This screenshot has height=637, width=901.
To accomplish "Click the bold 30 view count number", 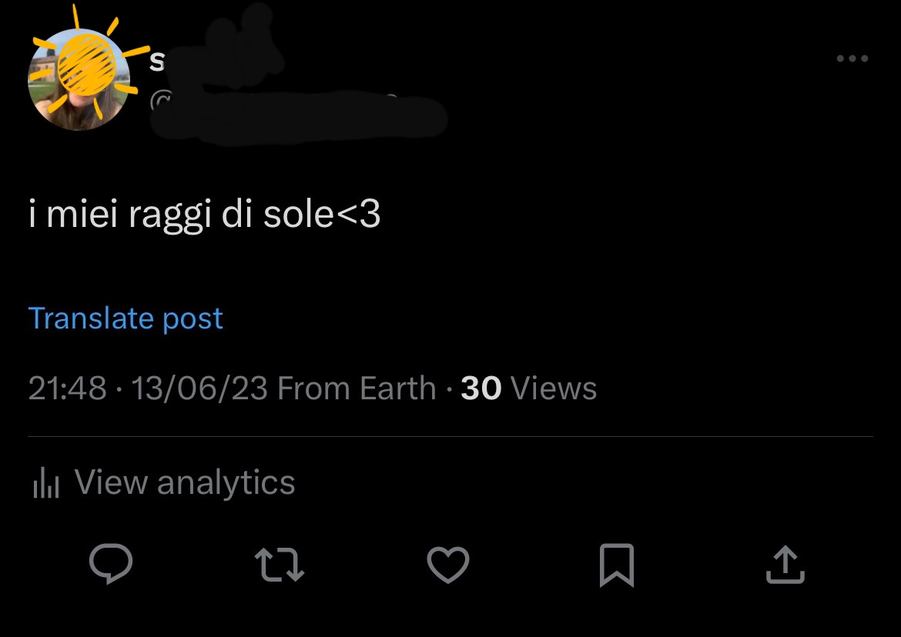I will pyautogui.click(x=481, y=389).
